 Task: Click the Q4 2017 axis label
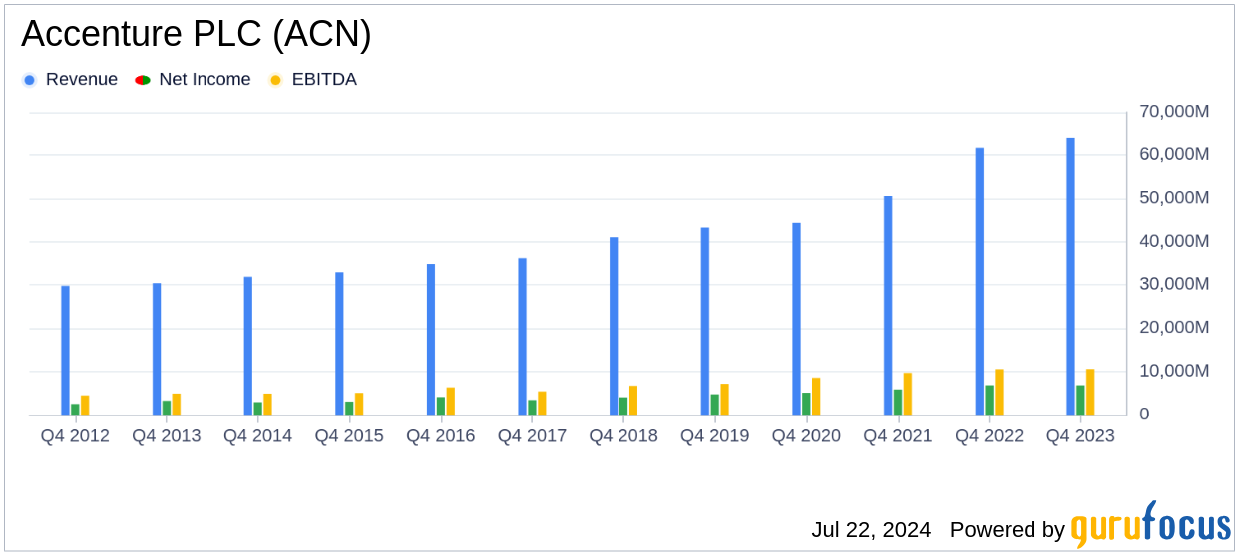533,436
